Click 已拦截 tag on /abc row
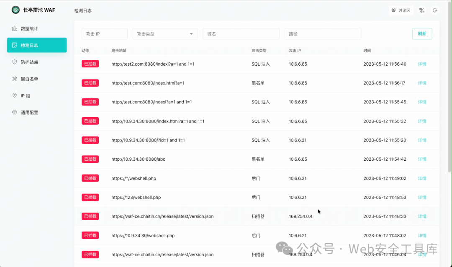This screenshot has width=452, height=267. click(90, 159)
